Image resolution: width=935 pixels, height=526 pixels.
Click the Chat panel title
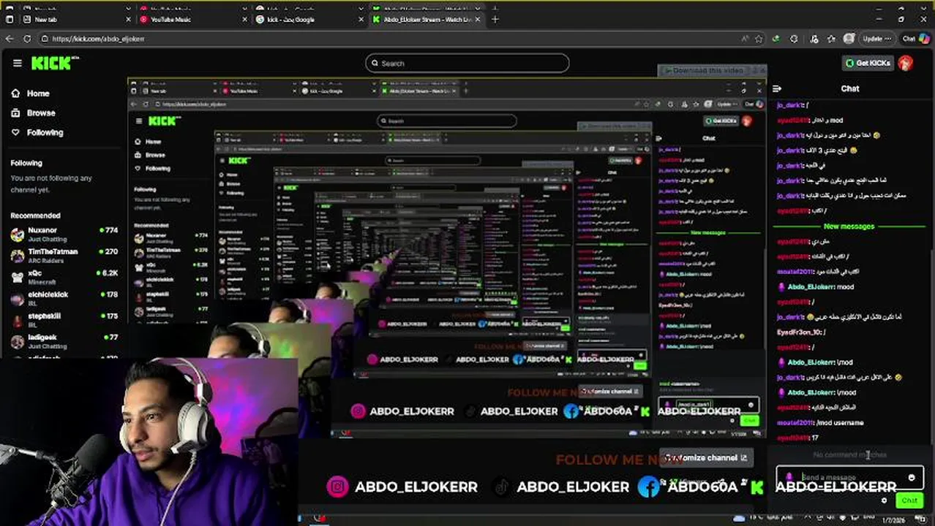pos(850,88)
